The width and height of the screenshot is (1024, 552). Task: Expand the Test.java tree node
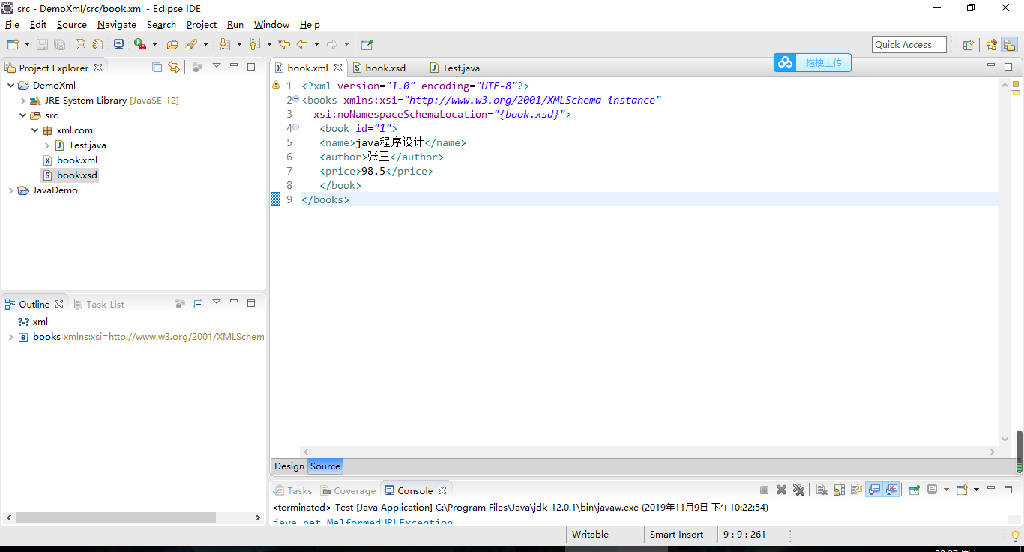point(46,145)
